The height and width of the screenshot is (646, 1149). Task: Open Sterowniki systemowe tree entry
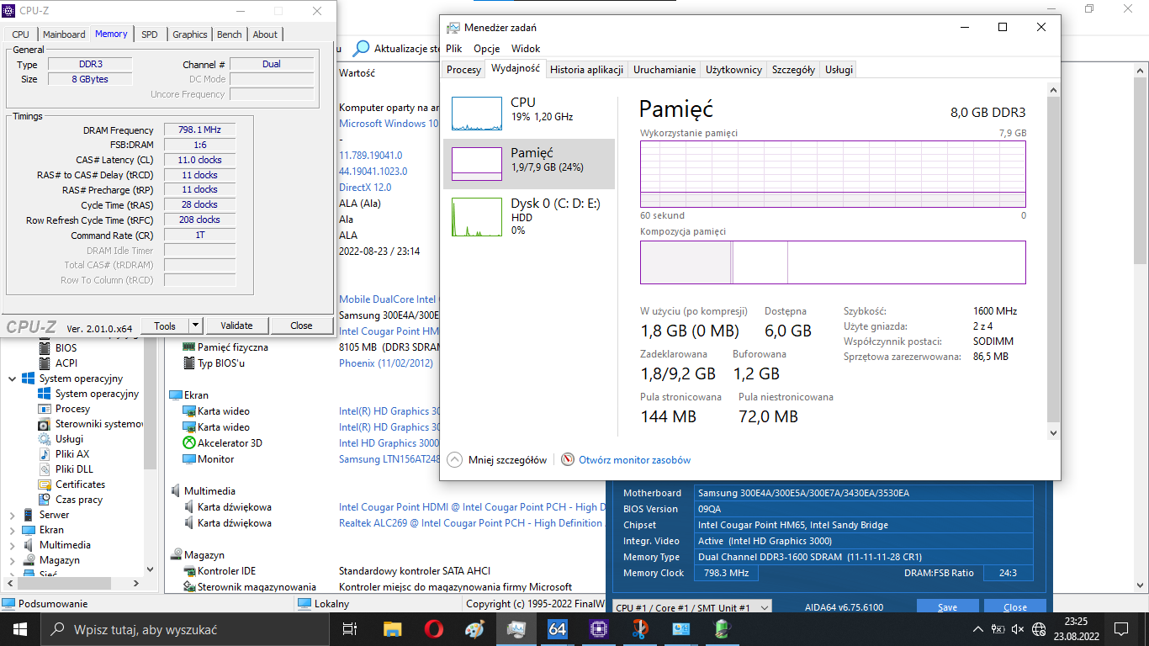tap(91, 424)
